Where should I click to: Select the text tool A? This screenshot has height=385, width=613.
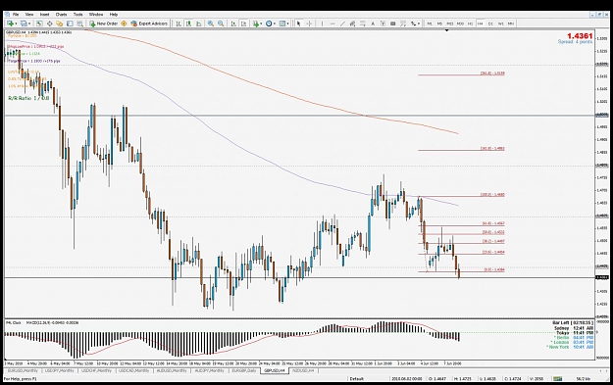[373, 24]
